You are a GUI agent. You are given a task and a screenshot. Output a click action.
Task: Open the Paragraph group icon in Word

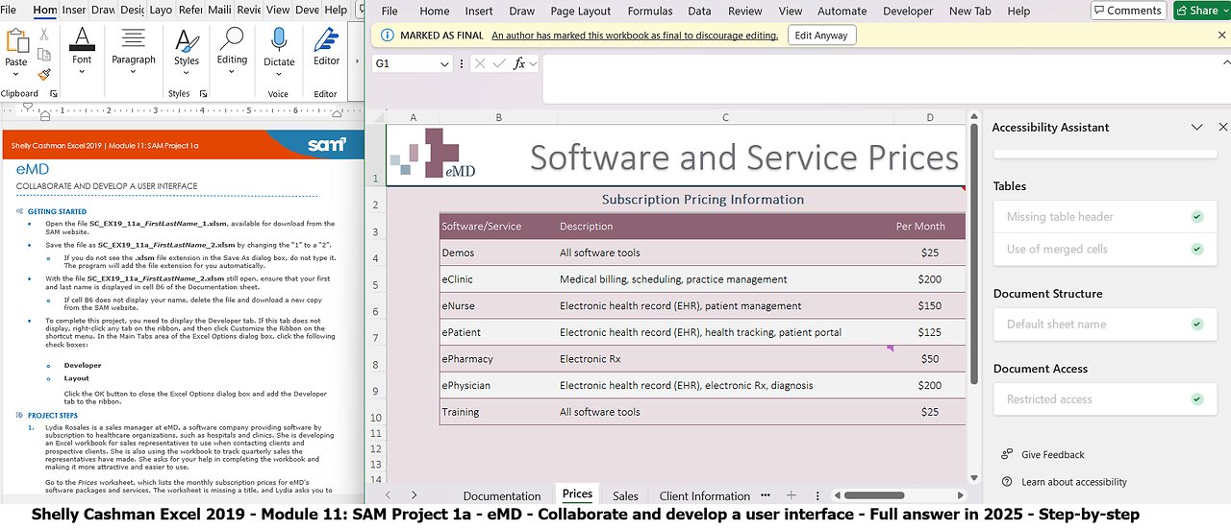click(x=133, y=38)
